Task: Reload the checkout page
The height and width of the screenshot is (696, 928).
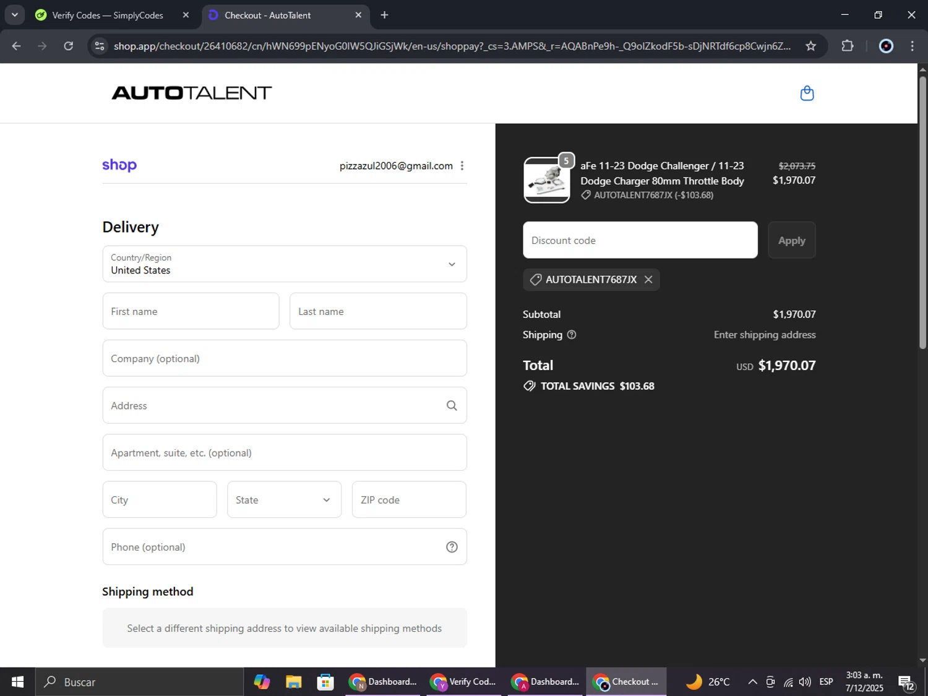Action: click(x=69, y=46)
